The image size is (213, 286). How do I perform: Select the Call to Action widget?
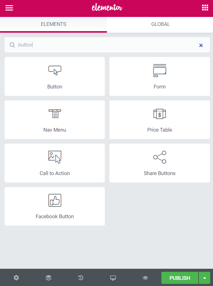[55, 163]
